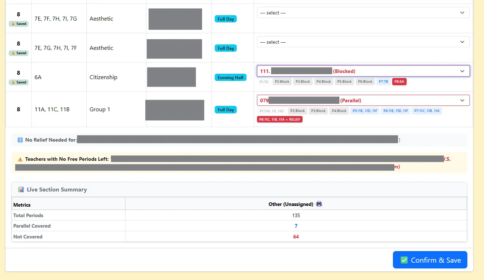Click P4:Block chip in Group 1 row
Screen dimensions: 484x280
point(339,111)
